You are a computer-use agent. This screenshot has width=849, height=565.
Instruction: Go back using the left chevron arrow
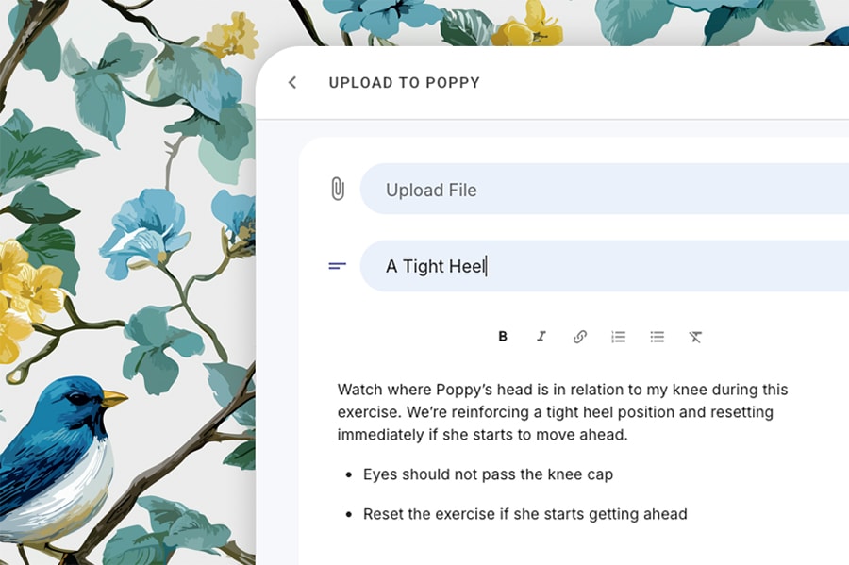tap(292, 82)
